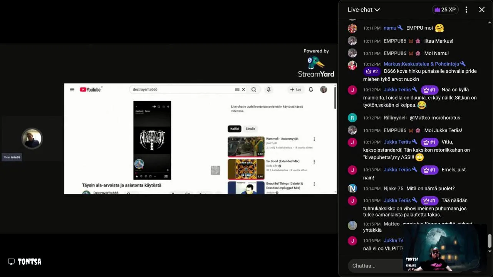This screenshot has width=493, height=277.
Task: Click the Emels, just näin! message
Action: 414,174
